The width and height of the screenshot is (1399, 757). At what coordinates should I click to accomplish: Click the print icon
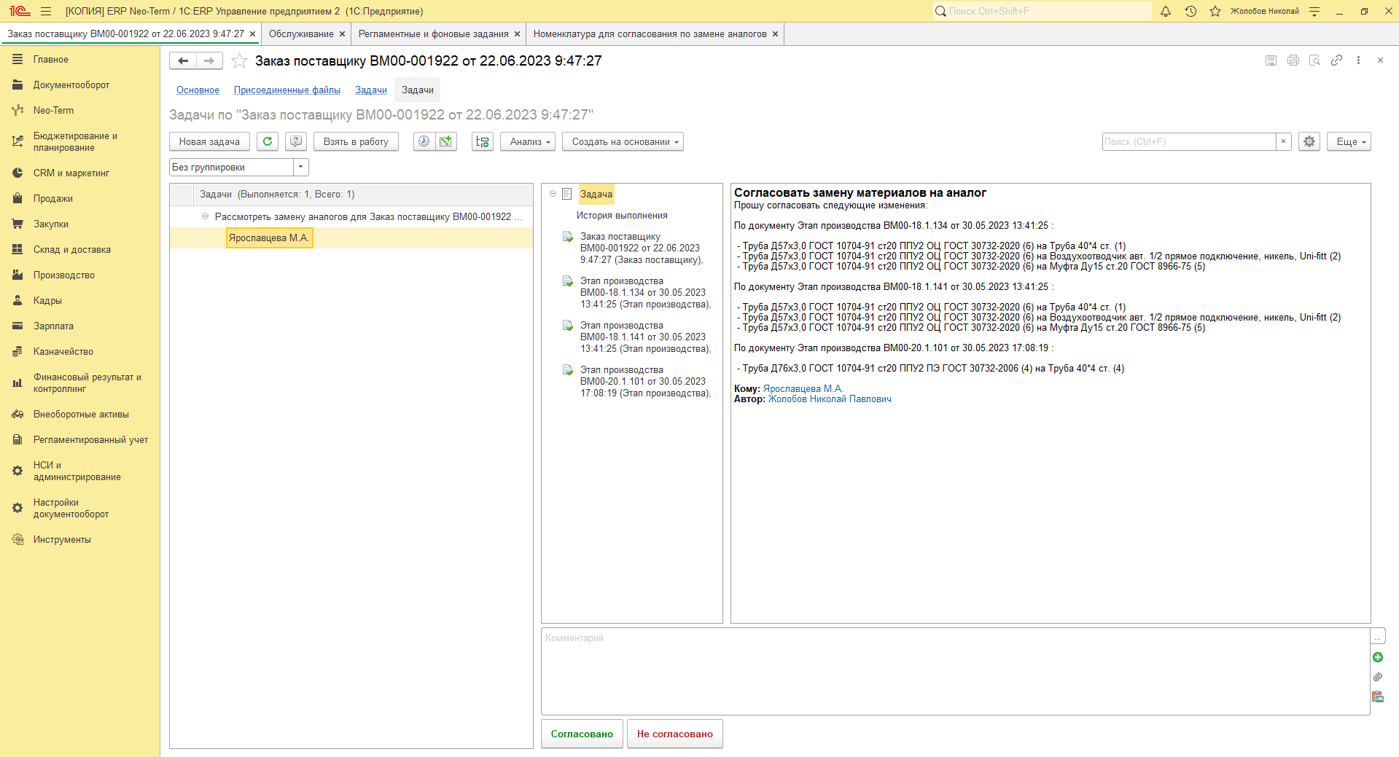click(1293, 60)
